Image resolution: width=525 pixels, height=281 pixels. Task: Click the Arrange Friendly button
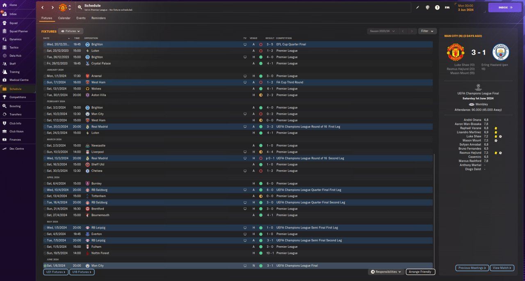420,272
